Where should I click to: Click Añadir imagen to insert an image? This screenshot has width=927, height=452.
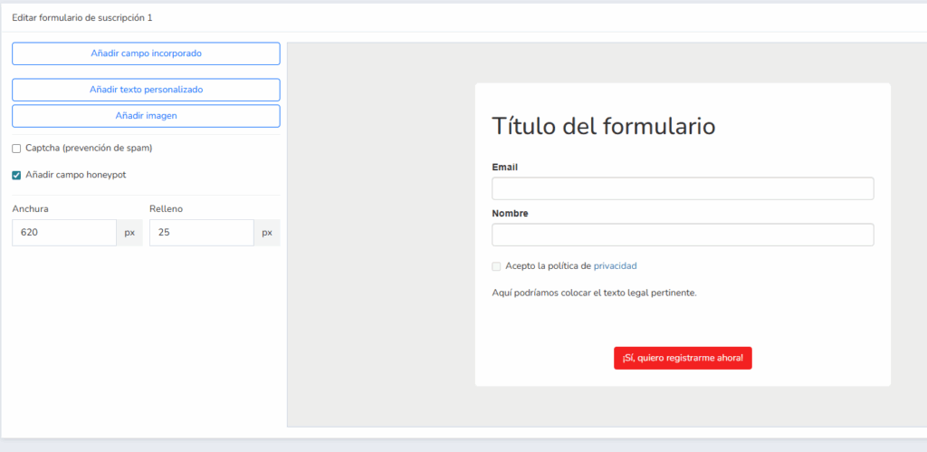pyautogui.click(x=146, y=116)
